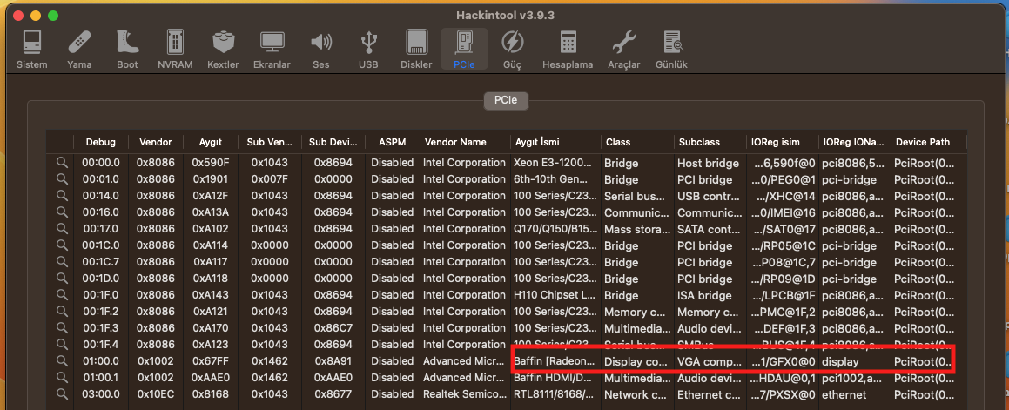Viewport: 1009px width, 410px height.
Task: Open the Ses audio section
Action: point(321,48)
